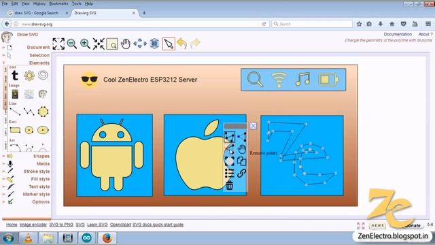The height and width of the screenshot is (245, 435).
Task: Open the History menu
Action: [39, 3]
